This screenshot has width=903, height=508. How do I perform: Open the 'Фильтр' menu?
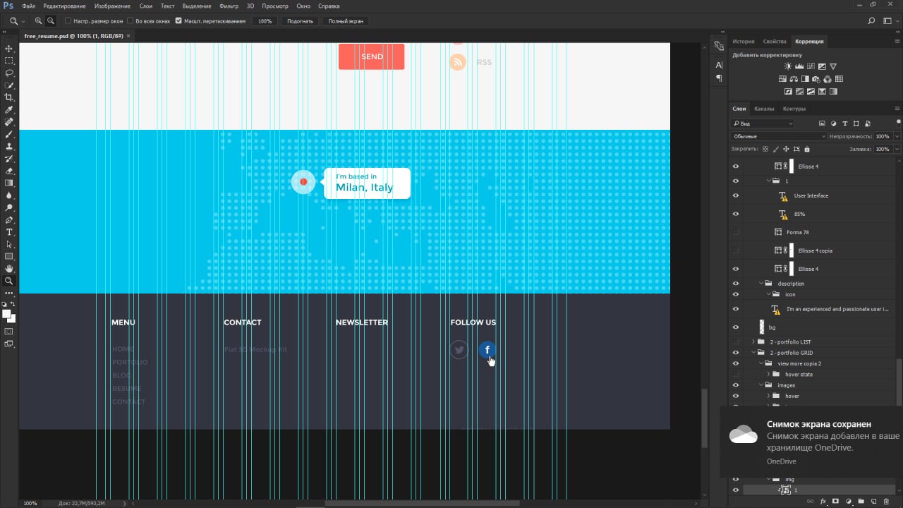pos(229,6)
